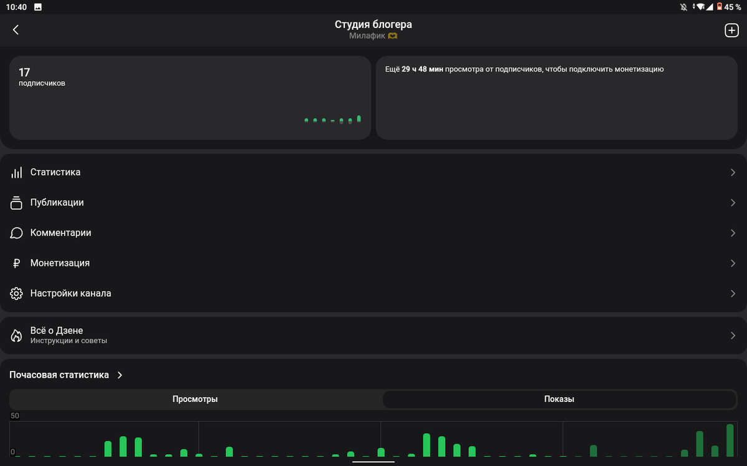Click the Статистика bar chart icon
The width and height of the screenshot is (747, 466).
pyautogui.click(x=17, y=172)
